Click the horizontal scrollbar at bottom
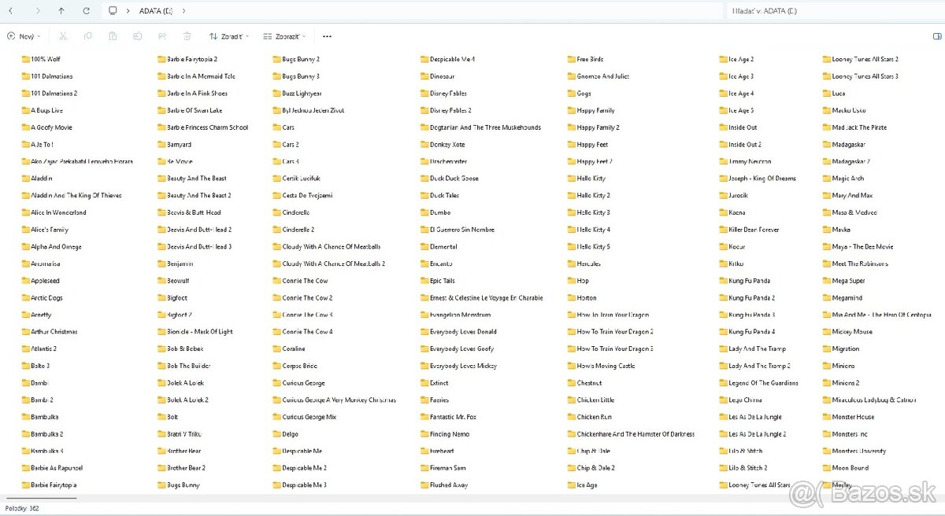 click(x=41, y=498)
